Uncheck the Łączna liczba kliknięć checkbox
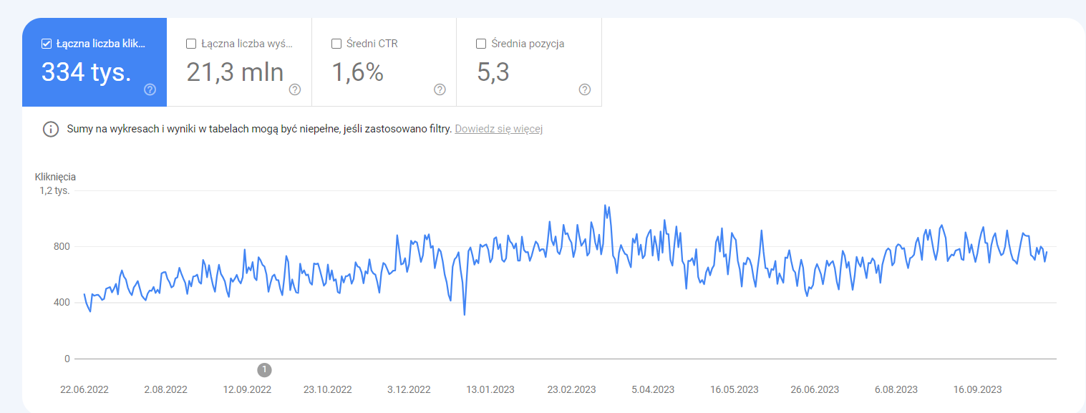This screenshot has width=1086, height=413. point(47,44)
